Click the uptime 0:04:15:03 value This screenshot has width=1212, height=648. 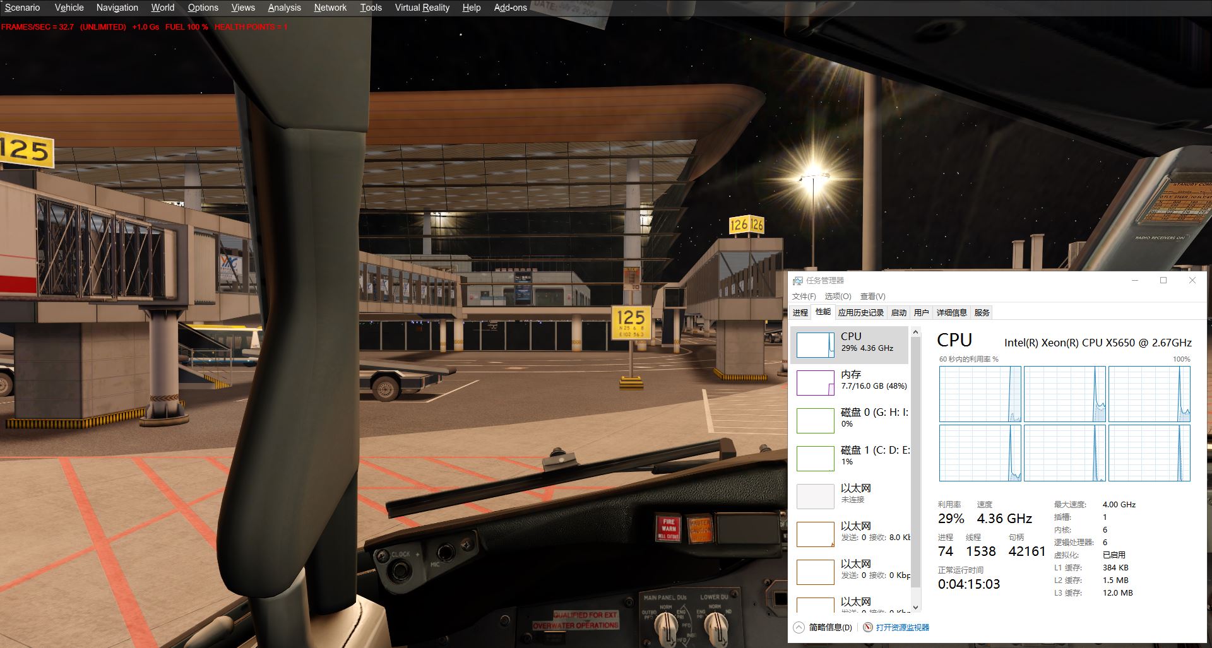click(969, 584)
